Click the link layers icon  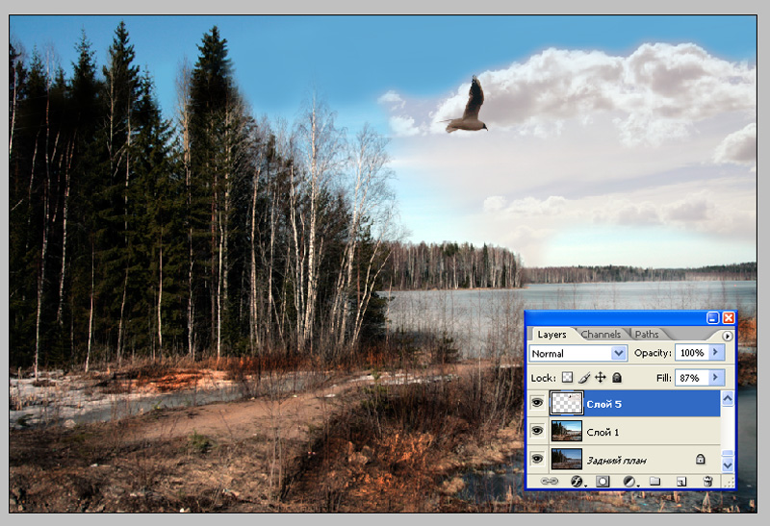tap(549, 482)
